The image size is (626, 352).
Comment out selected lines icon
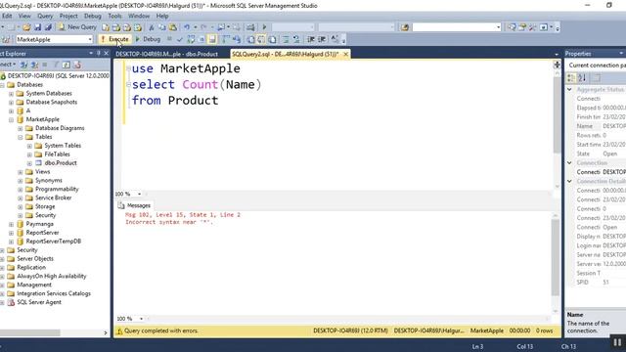tap(286, 39)
